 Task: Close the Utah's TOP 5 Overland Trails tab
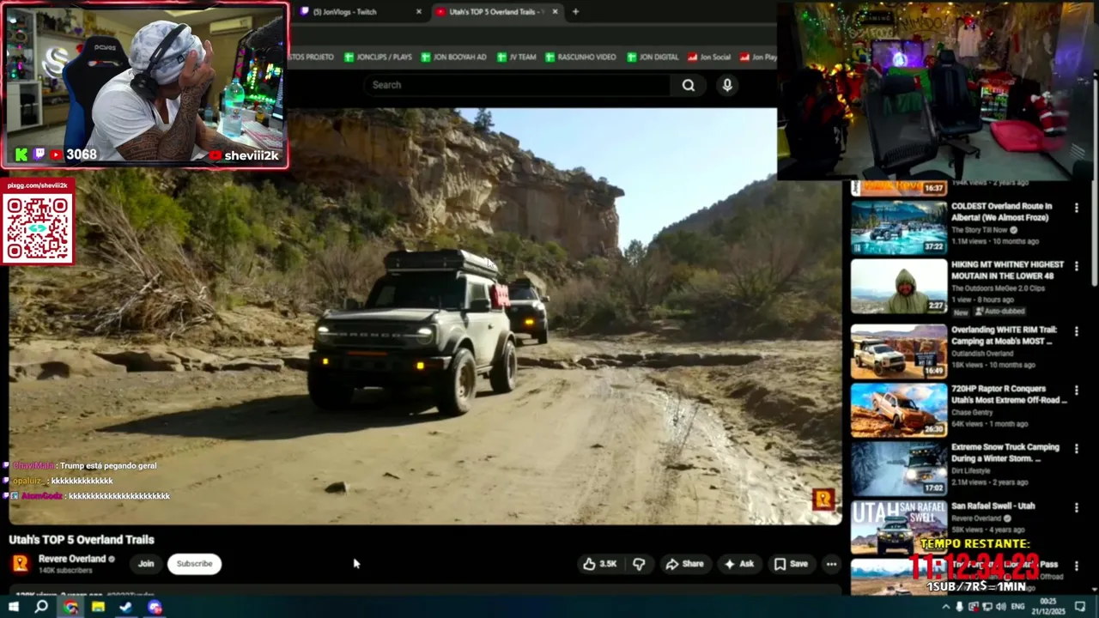pyautogui.click(x=555, y=12)
